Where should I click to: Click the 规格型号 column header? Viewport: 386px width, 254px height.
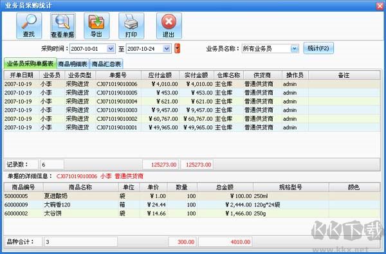click(x=291, y=187)
